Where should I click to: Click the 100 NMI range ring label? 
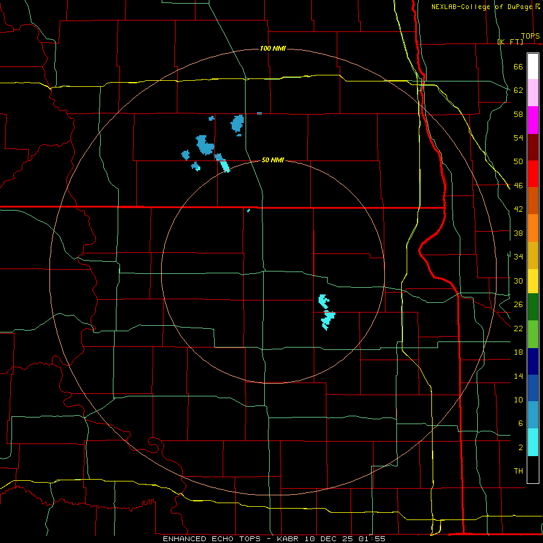pos(273,48)
